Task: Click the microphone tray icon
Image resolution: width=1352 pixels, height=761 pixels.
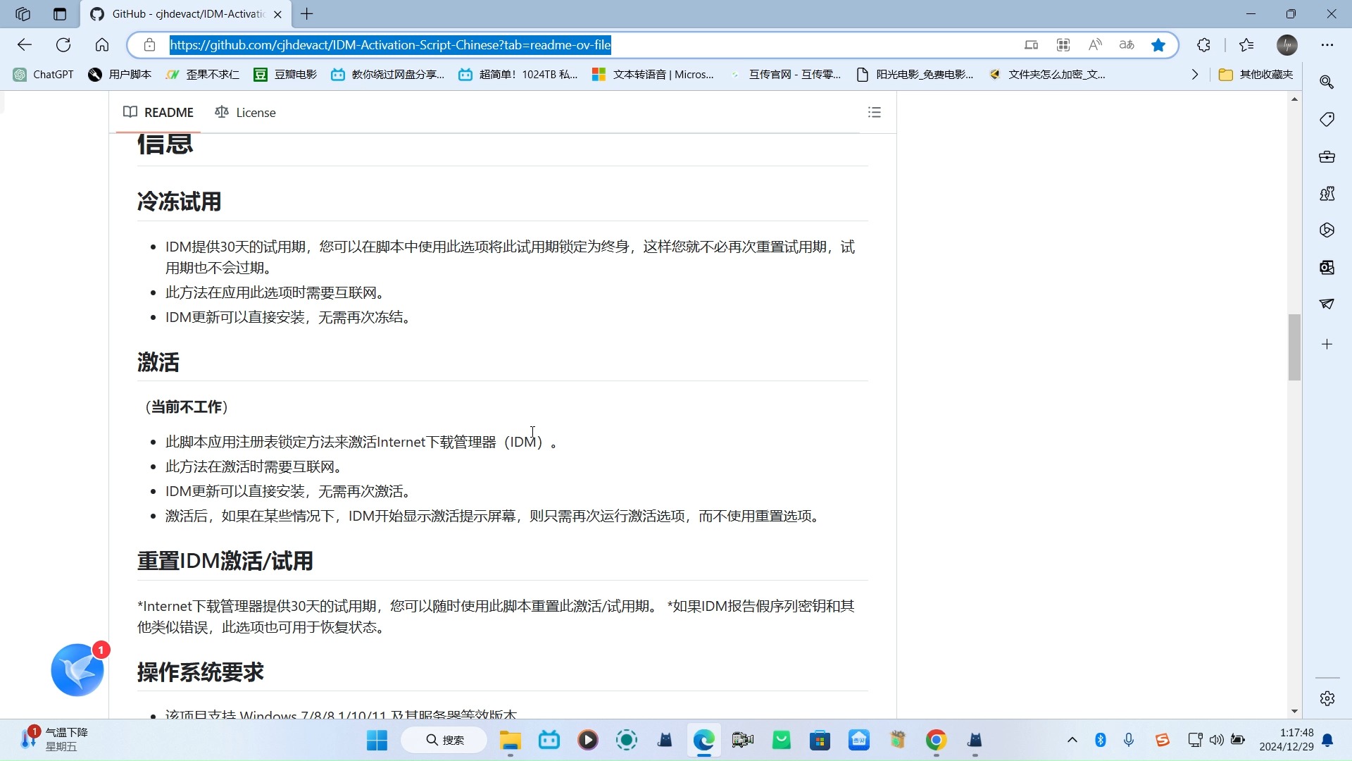Action: 1129,740
